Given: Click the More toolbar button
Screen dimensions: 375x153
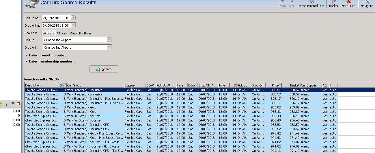Looking at the screenshot, I should pyautogui.click(x=282, y=4).
